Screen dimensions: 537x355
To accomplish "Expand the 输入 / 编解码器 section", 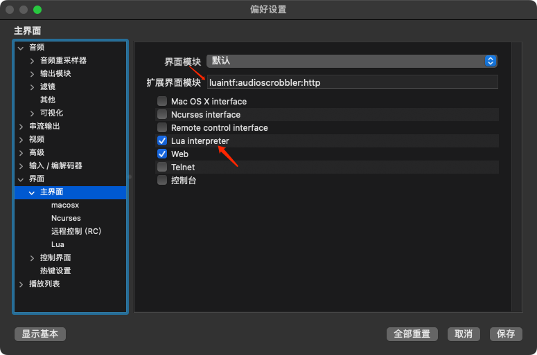I will pos(21,166).
